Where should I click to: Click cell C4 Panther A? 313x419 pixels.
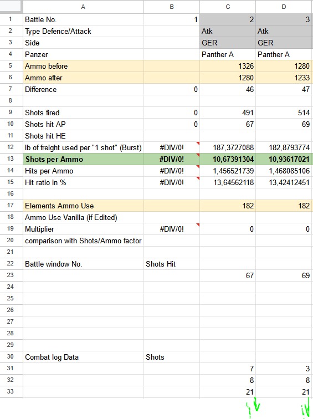click(228, 54)
